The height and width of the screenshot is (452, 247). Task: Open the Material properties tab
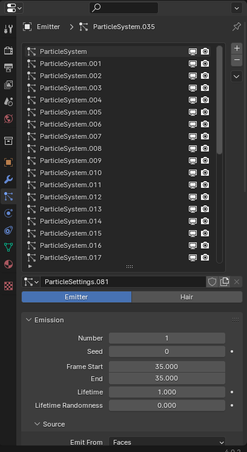pos(8,264)
